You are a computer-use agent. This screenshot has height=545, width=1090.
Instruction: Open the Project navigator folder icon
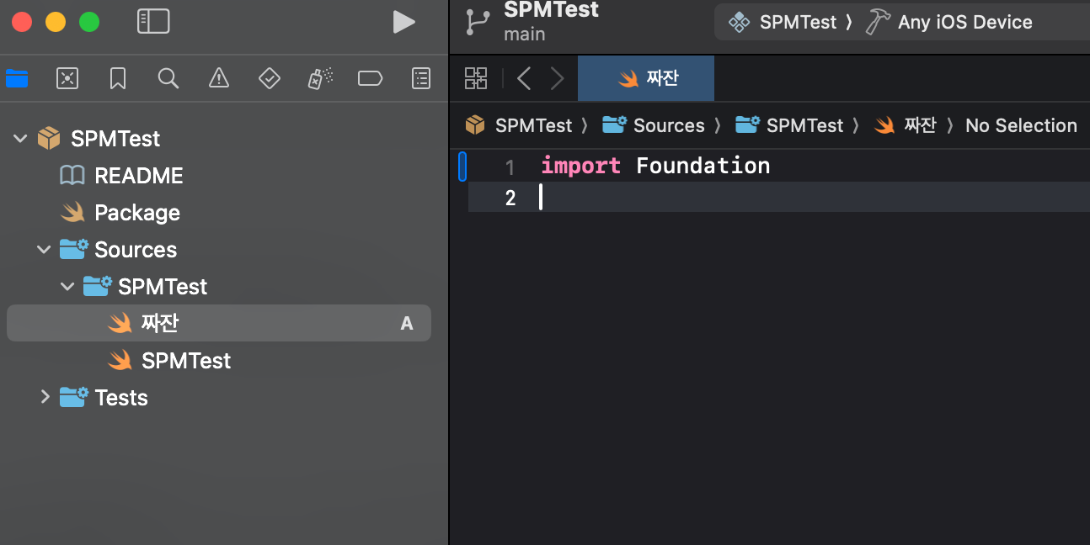pyautogui.click(x=17, y=78)
